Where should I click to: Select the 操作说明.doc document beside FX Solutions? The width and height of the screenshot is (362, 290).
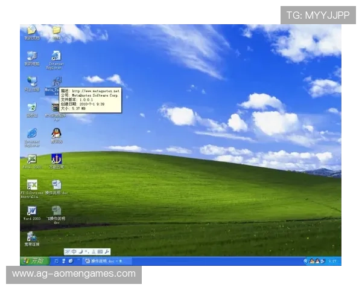click(x=56, y=185)
